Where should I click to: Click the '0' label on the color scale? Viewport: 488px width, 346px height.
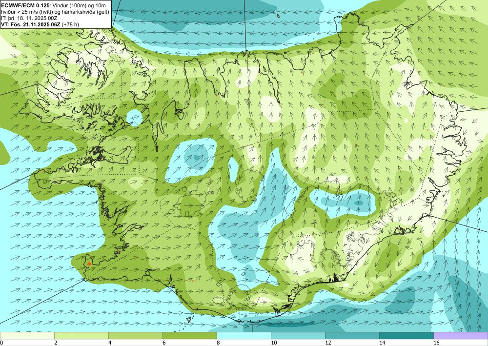(x=1, y=343)
